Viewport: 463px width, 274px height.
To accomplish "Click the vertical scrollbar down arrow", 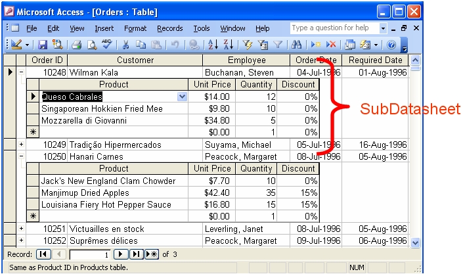I will (415, 242).
